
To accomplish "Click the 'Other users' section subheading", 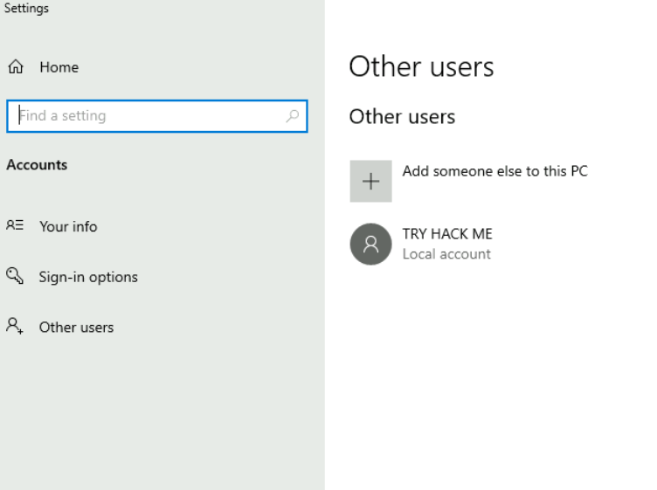I will [402, 116].
